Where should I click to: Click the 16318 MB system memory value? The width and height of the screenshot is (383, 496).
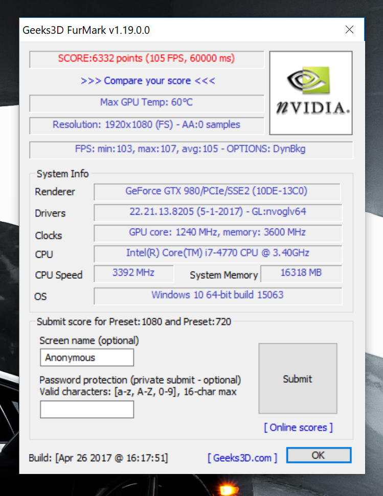click(301, 273)
